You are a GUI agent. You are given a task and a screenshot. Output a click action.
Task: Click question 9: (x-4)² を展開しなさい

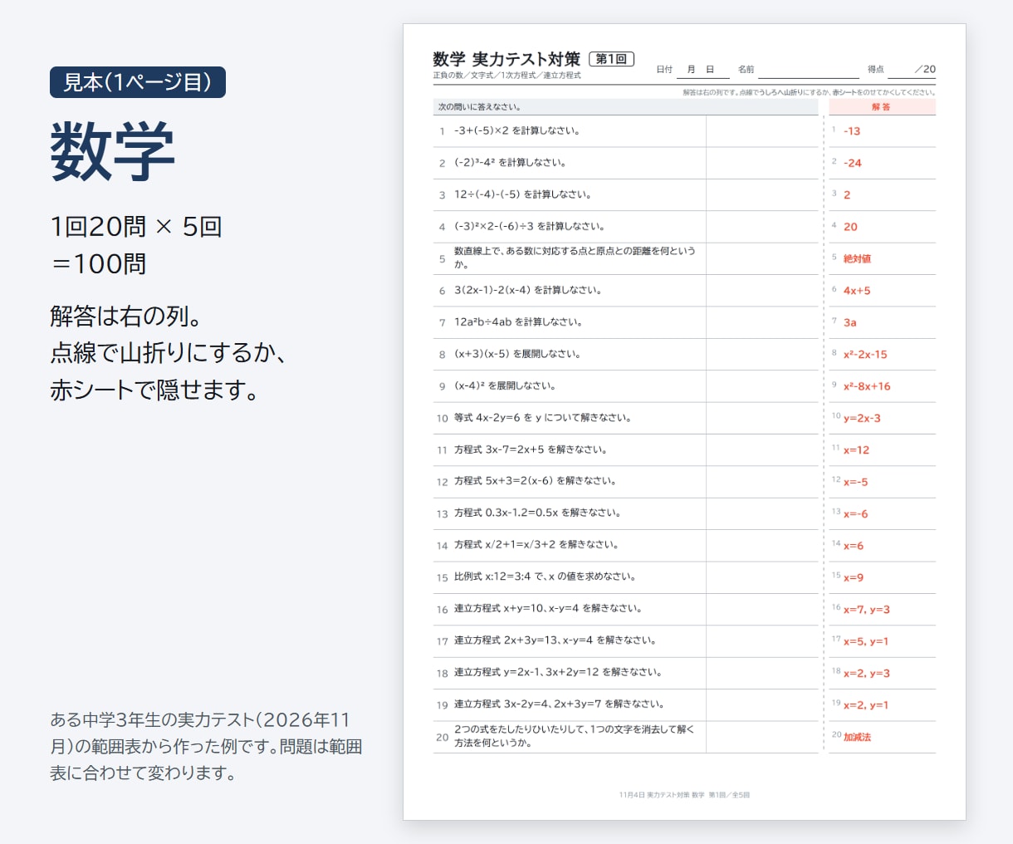[505, 386]
